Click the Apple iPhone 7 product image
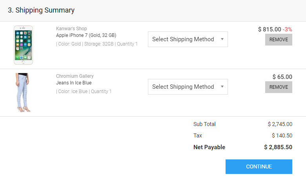This screenshot has width=306, height=181. click(x=24, y=45)
